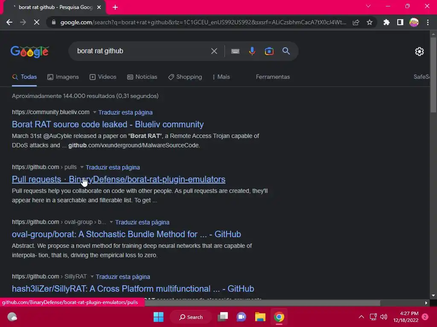Screen dimensions: 437x327
Task: Open Ferramentas search tools
Action: click(273, 77)
